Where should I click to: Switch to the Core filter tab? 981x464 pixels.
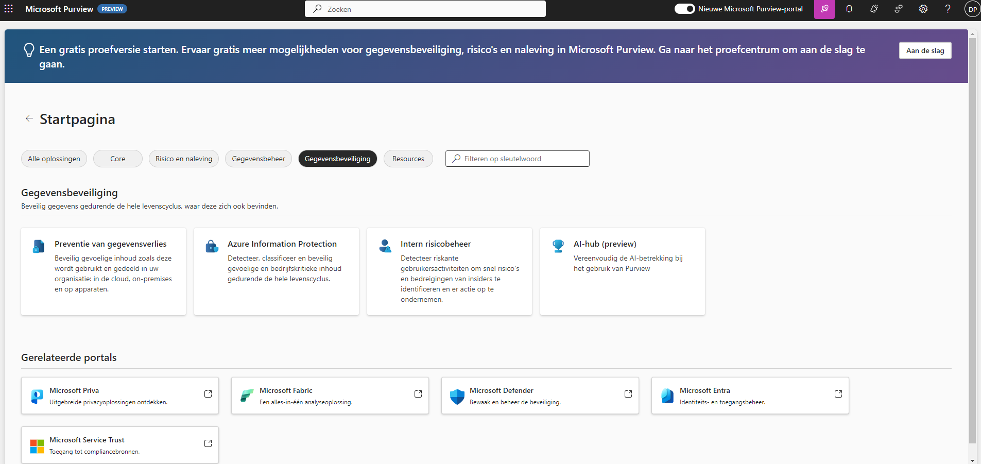117,158
